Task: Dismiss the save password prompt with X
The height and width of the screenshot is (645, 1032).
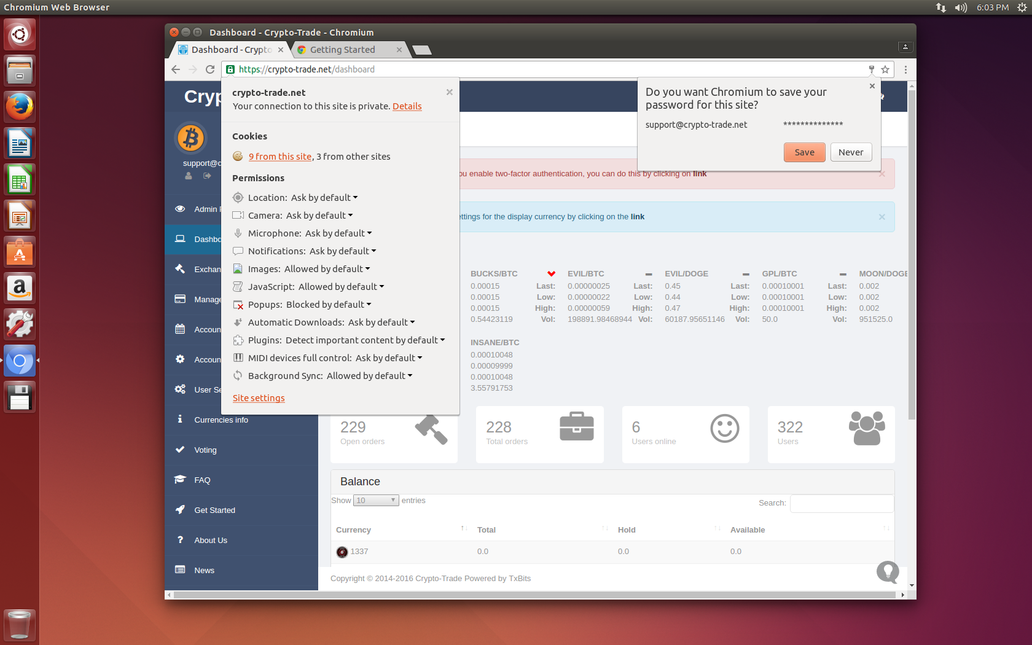Action: (x=872, y=86)
